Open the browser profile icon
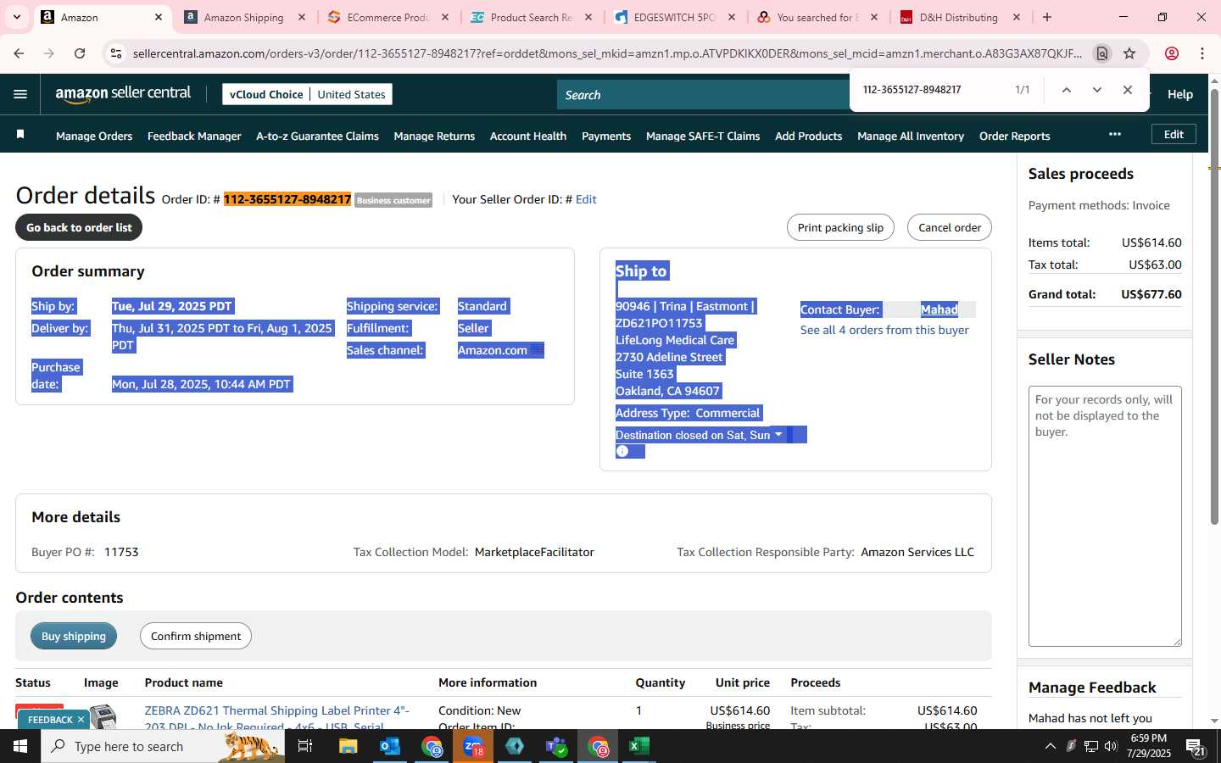Image resolution: width=1221 pixels, height=763 pixels. pos(1172,53)
